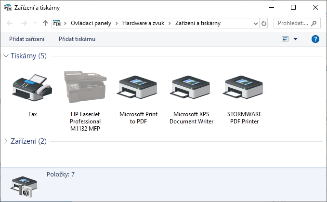Select the HP LaserJet Professional M1132 MFP icon
Image resolution: width=327 pixels, height=202 pixels.
(x=85, y=87)
